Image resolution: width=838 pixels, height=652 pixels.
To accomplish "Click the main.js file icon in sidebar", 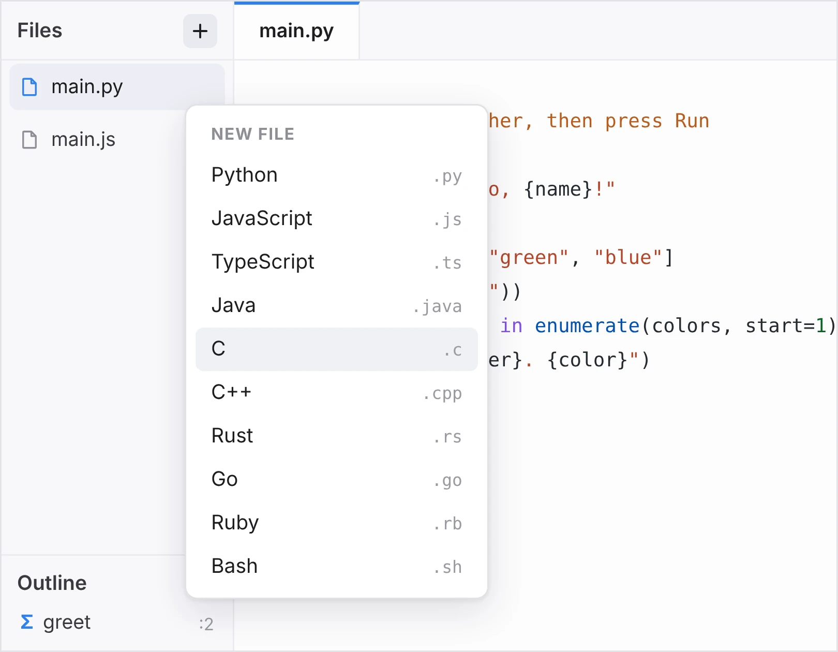I will 29,140.
